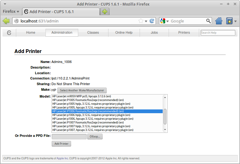Click the Add Printer button
The height and width of the screenshot is (164, 240).
[x=61, y=144]
